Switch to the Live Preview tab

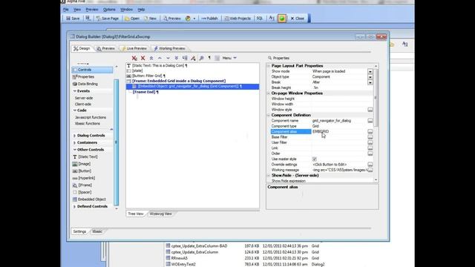pyautogui.click(x=134, y=48)
